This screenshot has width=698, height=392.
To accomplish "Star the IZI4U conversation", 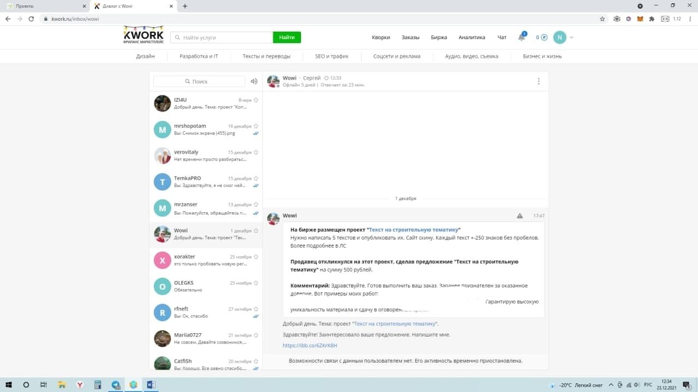I will click(x=256, y=100).
